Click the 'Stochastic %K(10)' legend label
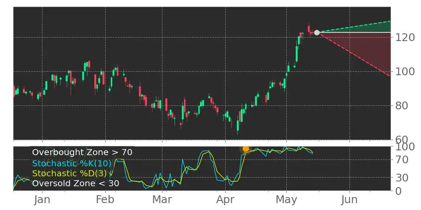 [72, 163]
